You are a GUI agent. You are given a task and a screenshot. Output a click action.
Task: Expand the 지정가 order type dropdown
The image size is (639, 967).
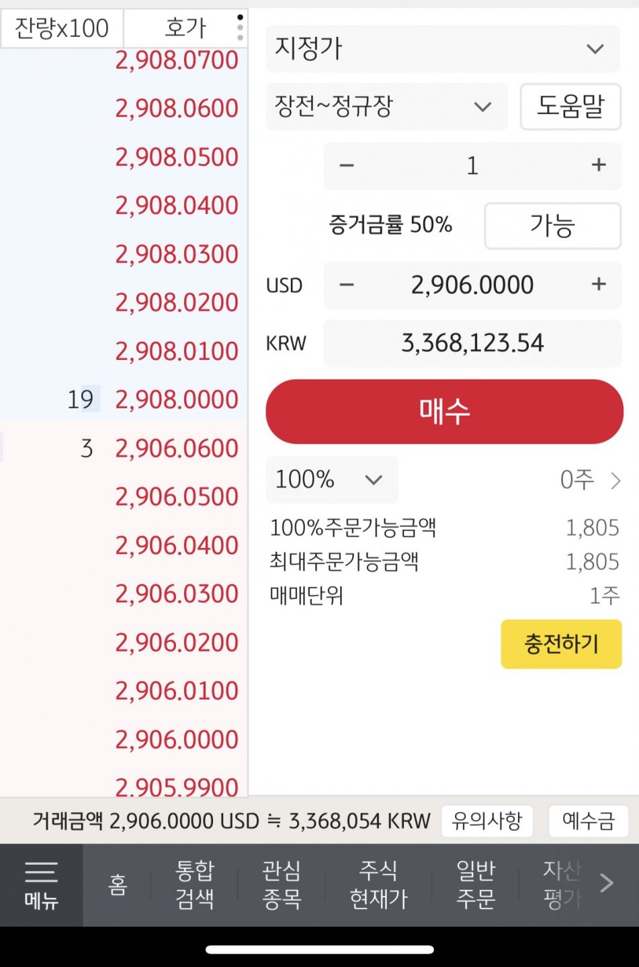(x=443, y=48)
